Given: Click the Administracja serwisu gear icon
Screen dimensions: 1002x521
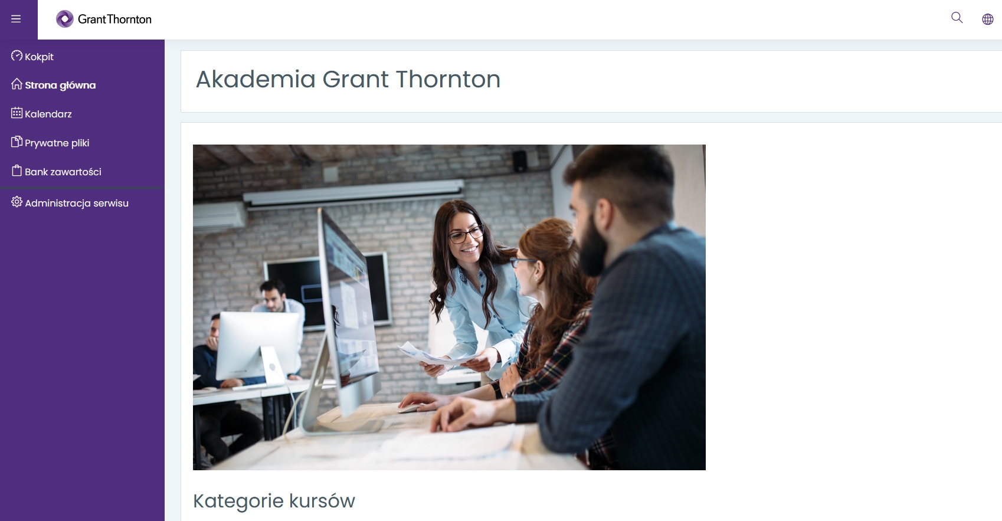Looking at the screenshot, I should coord(17,202).
